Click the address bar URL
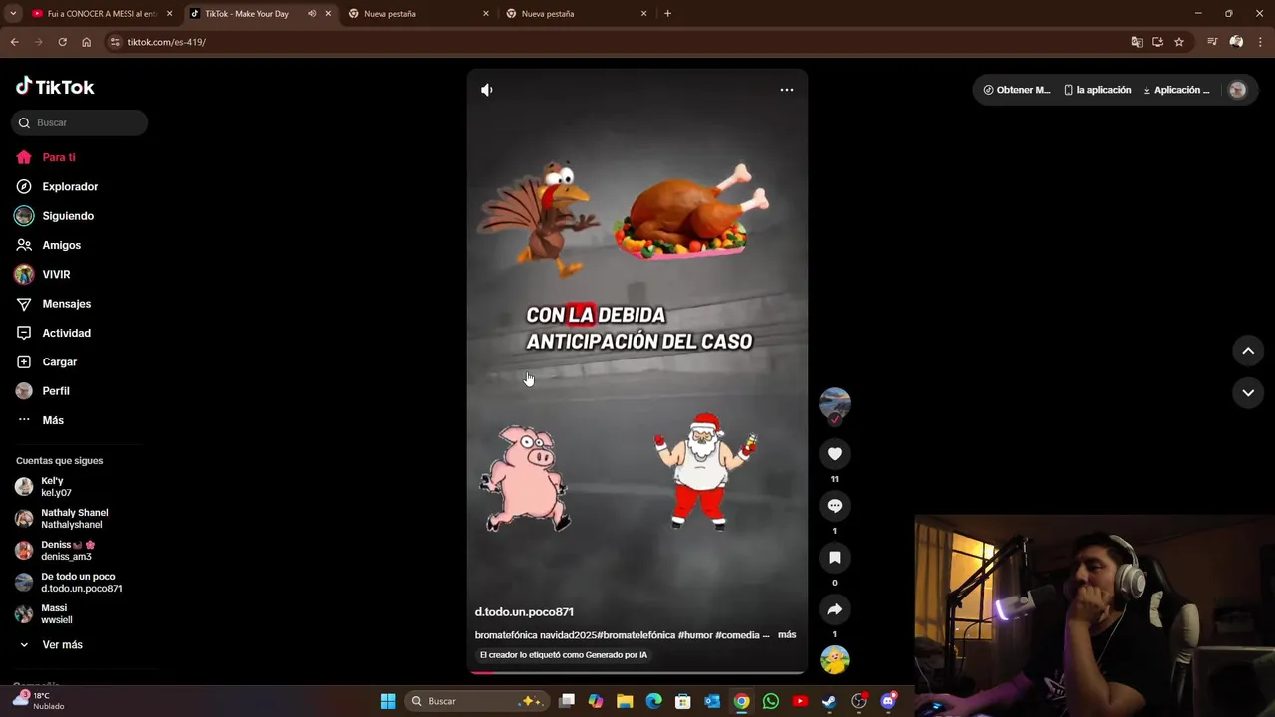 point(167,42)
